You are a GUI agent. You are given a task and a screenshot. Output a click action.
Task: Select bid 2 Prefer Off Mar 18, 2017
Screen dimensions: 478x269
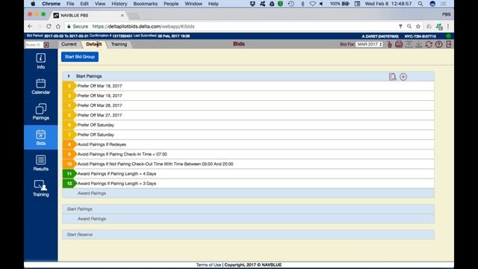249,86
